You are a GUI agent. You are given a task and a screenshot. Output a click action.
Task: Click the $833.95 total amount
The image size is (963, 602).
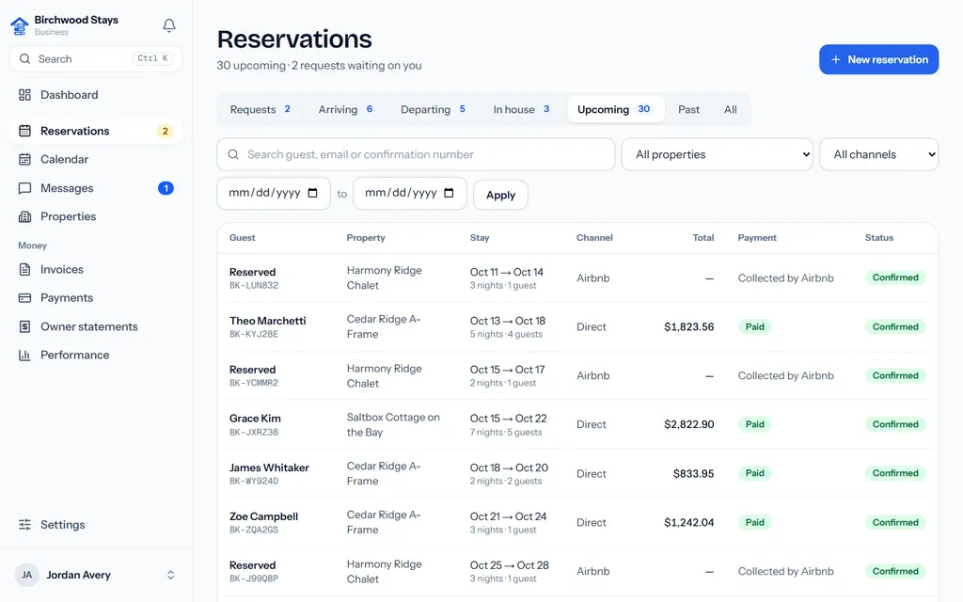tap(693, 474)
